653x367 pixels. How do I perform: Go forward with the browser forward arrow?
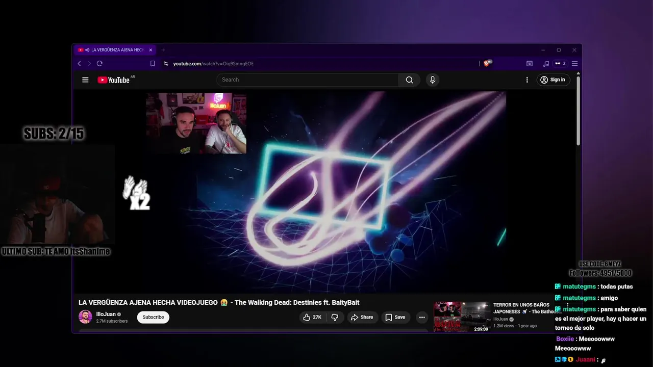tap(89, 64)
